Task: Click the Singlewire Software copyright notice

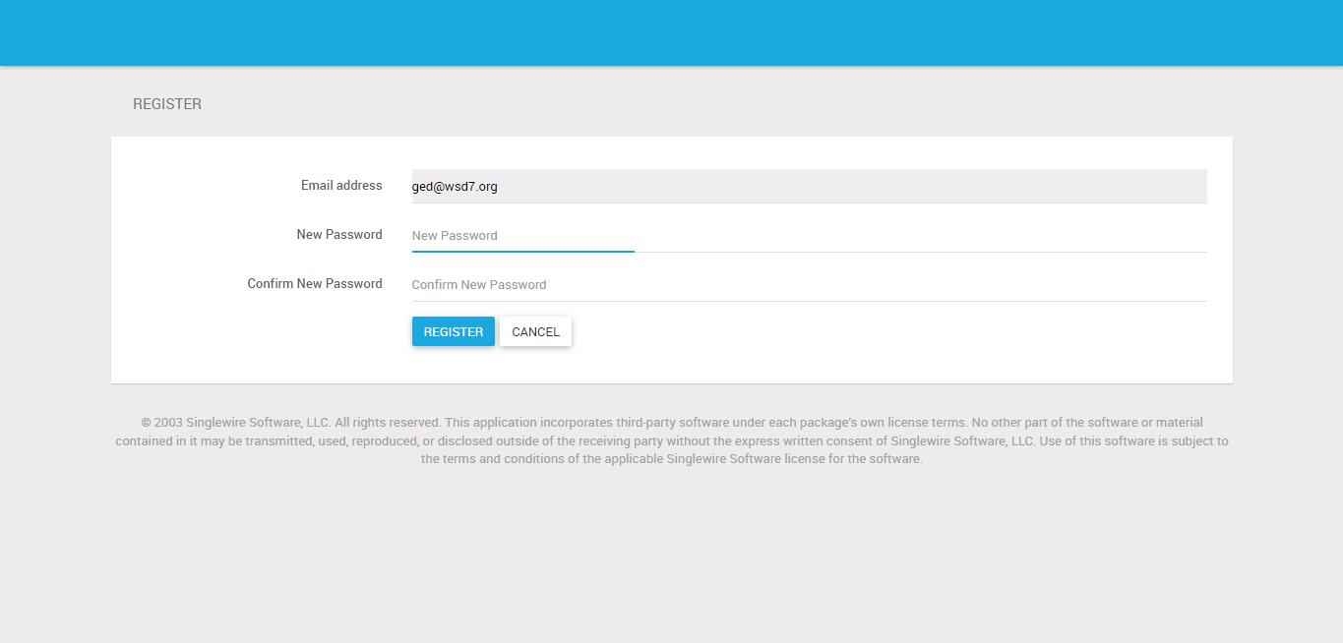Action: click(672, 440)
